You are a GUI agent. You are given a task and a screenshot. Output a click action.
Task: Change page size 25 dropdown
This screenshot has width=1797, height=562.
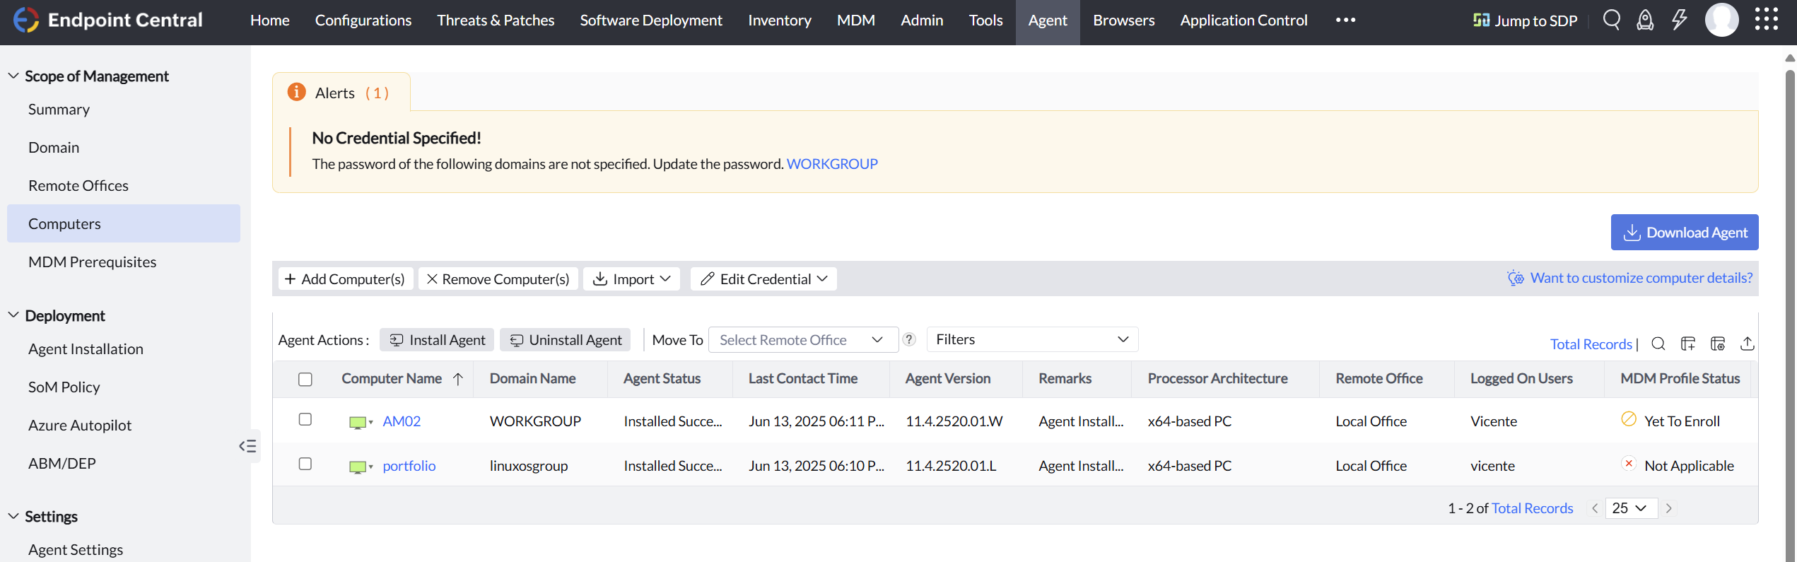point(1631,508)
